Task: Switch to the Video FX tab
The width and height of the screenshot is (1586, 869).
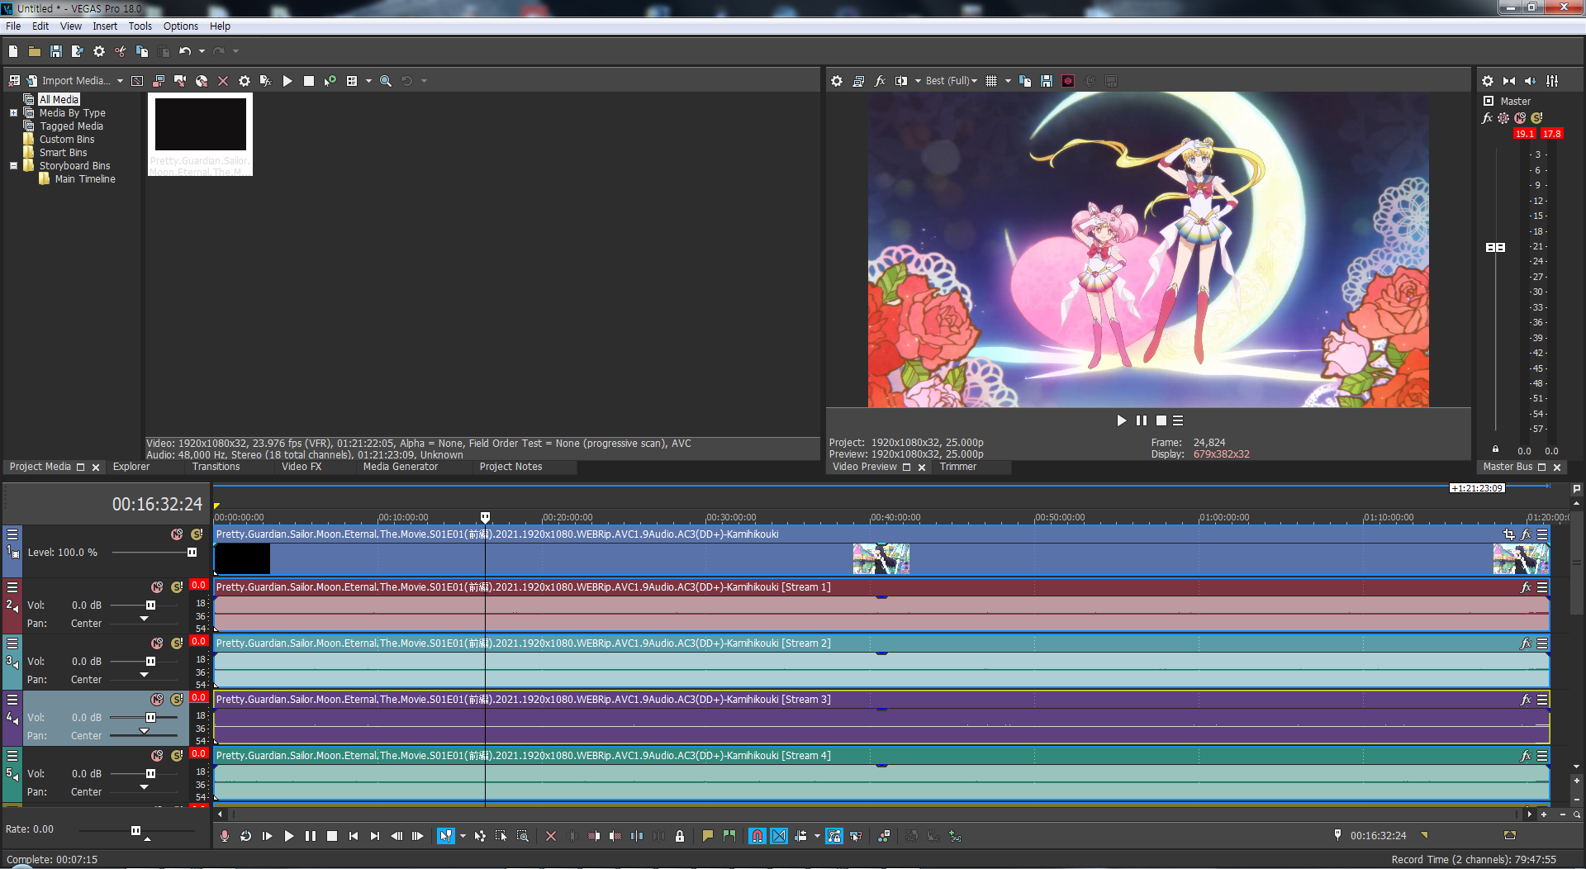Action: click(302, 467)
